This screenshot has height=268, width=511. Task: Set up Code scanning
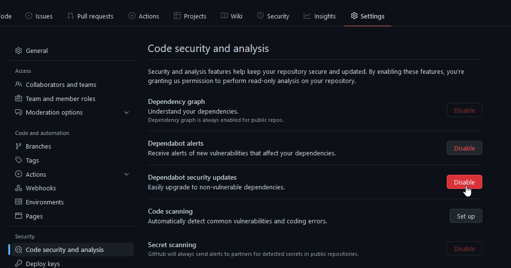[x=466, y=216]
